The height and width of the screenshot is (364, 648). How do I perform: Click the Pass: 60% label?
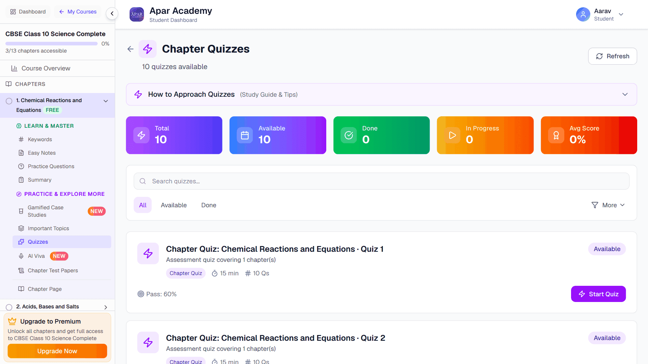point(157,294)
